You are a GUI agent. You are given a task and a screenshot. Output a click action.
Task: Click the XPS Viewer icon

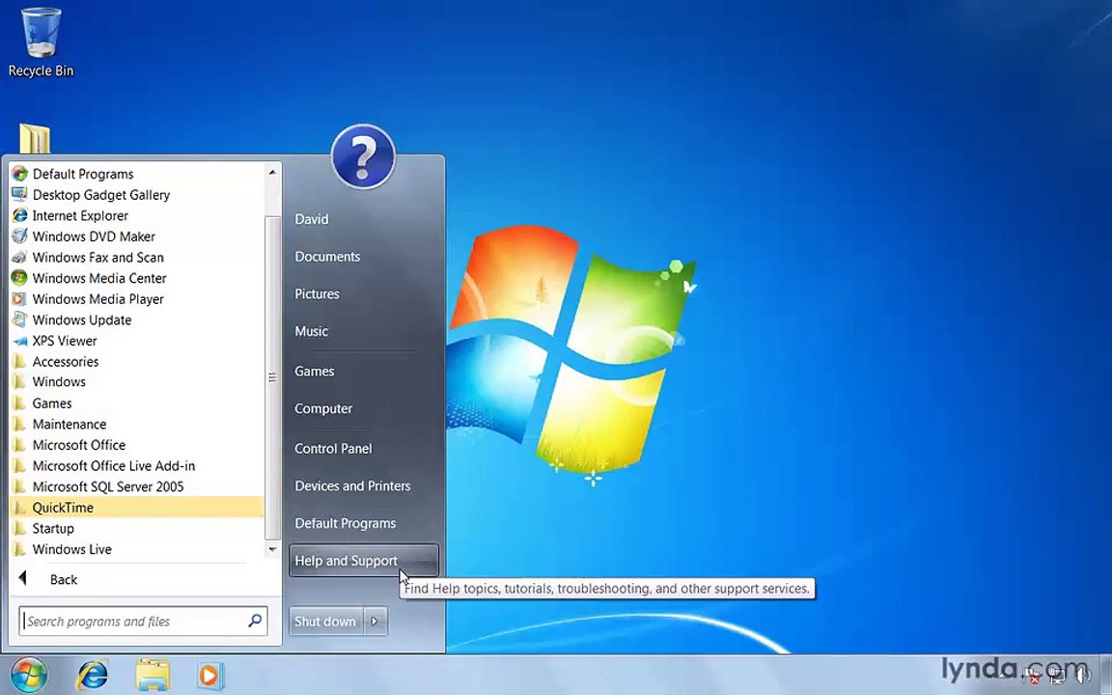(20, 341)
